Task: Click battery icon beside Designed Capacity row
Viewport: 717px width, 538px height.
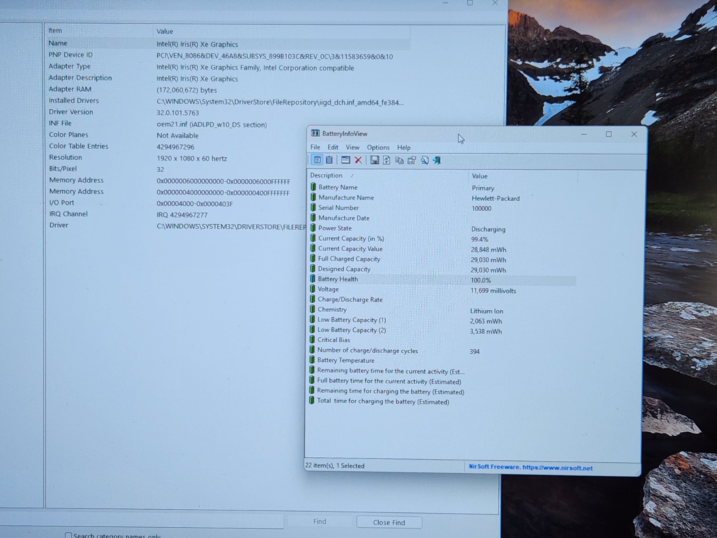Action: tap(313, 269)
